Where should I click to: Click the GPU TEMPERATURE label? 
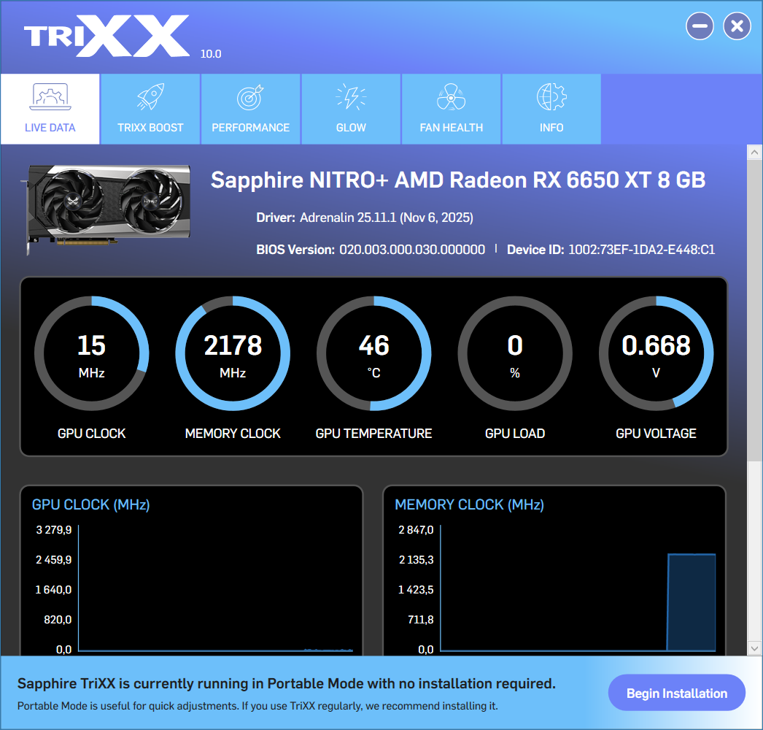click(x=373, y=434)
